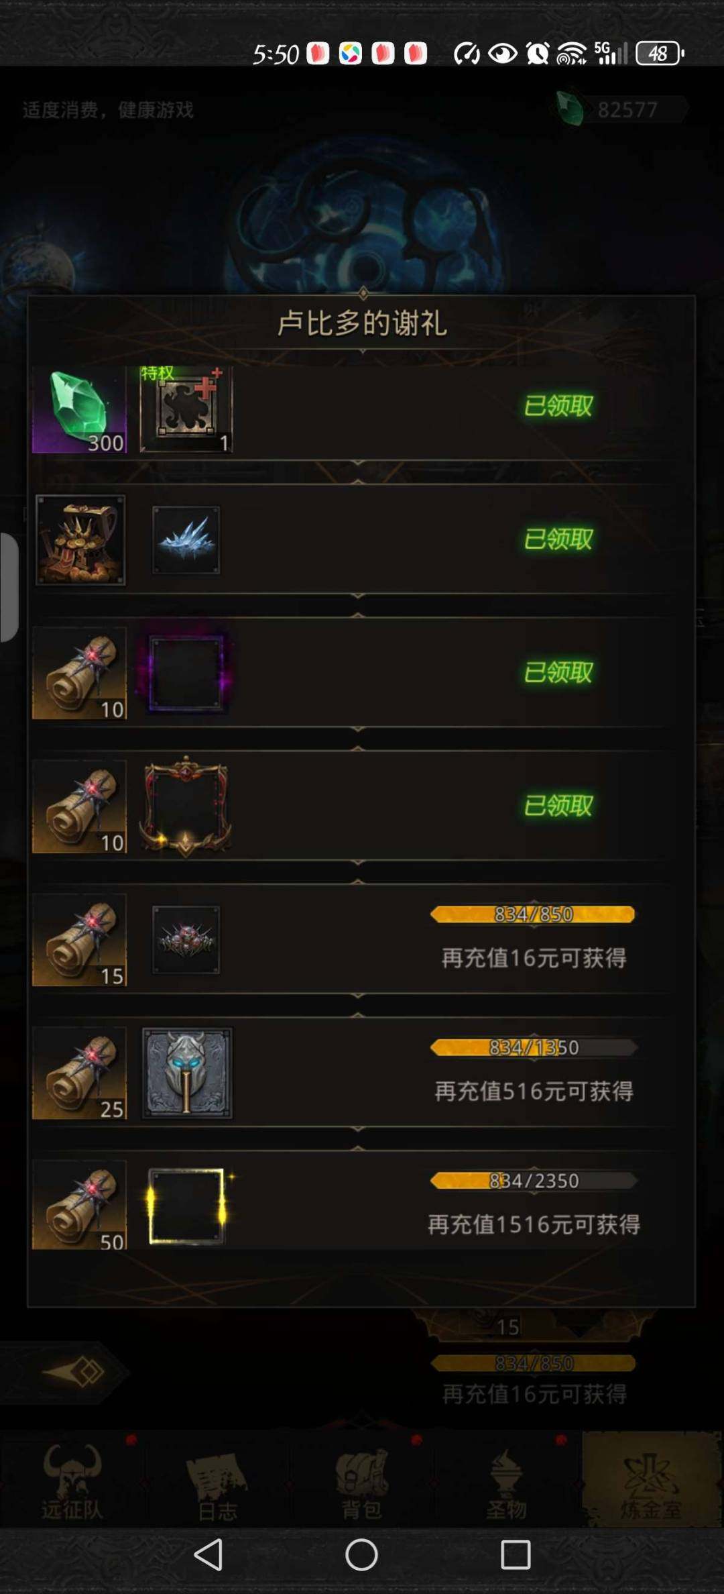Tap the Android back navigation button

pyautogui.click(x=208, y=1555)
